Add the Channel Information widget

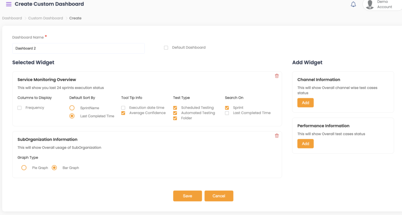point(305,103)
